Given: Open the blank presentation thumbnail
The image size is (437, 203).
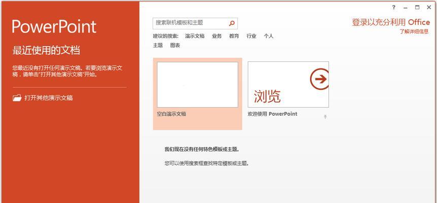Looking at the screenshot, I should (197, 84).
